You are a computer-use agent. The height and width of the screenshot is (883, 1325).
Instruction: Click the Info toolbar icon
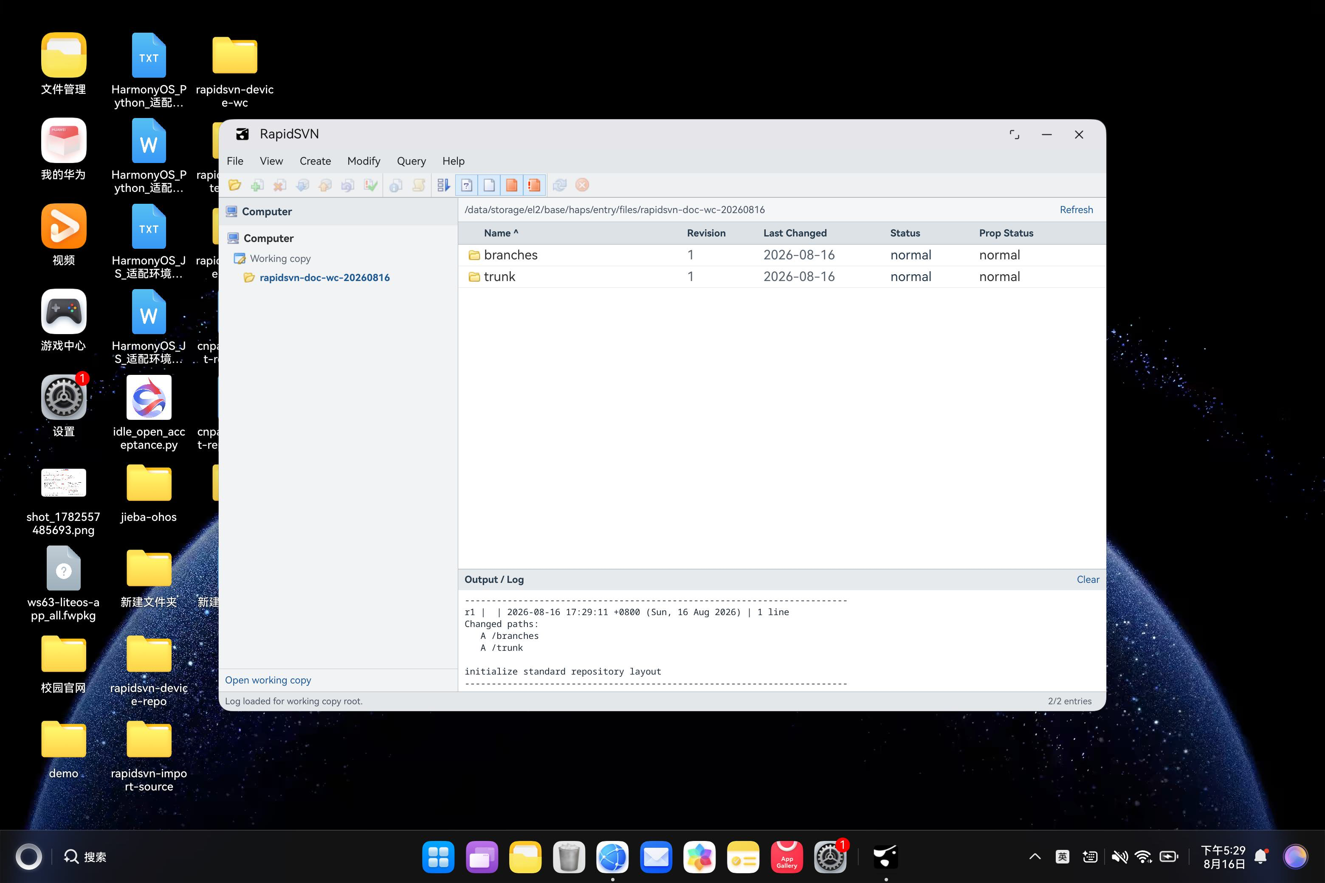tap(396, 185)
